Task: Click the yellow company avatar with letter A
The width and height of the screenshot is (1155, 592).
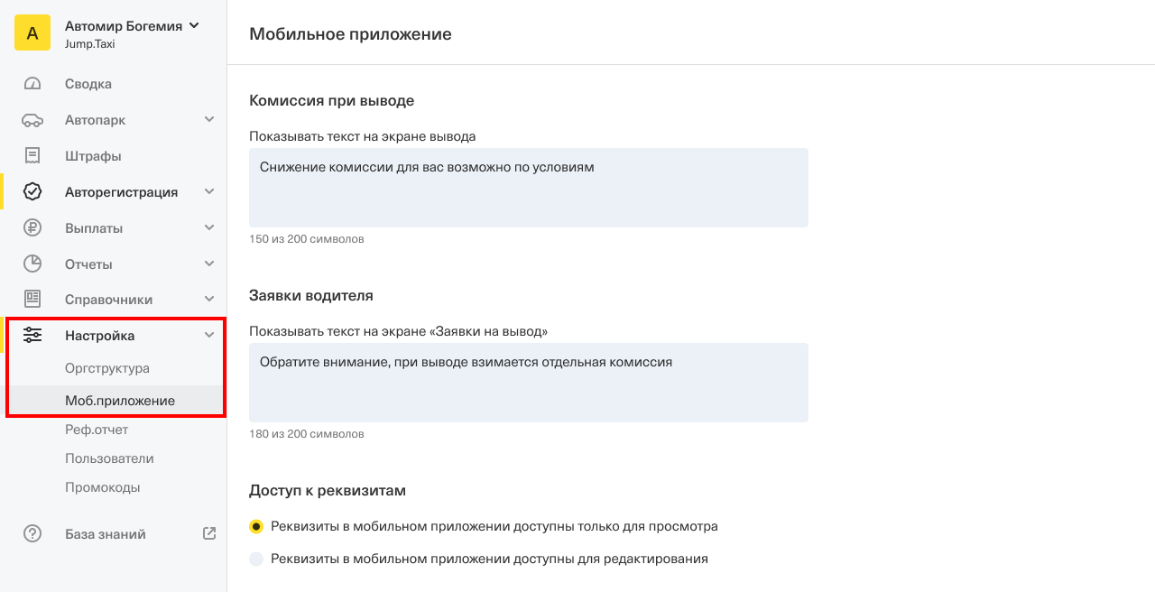Action: point(32,33)
